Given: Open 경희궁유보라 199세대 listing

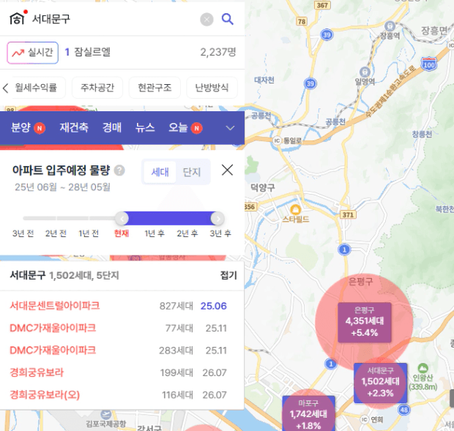Looking at the screenshot, I should coord(122,372).
